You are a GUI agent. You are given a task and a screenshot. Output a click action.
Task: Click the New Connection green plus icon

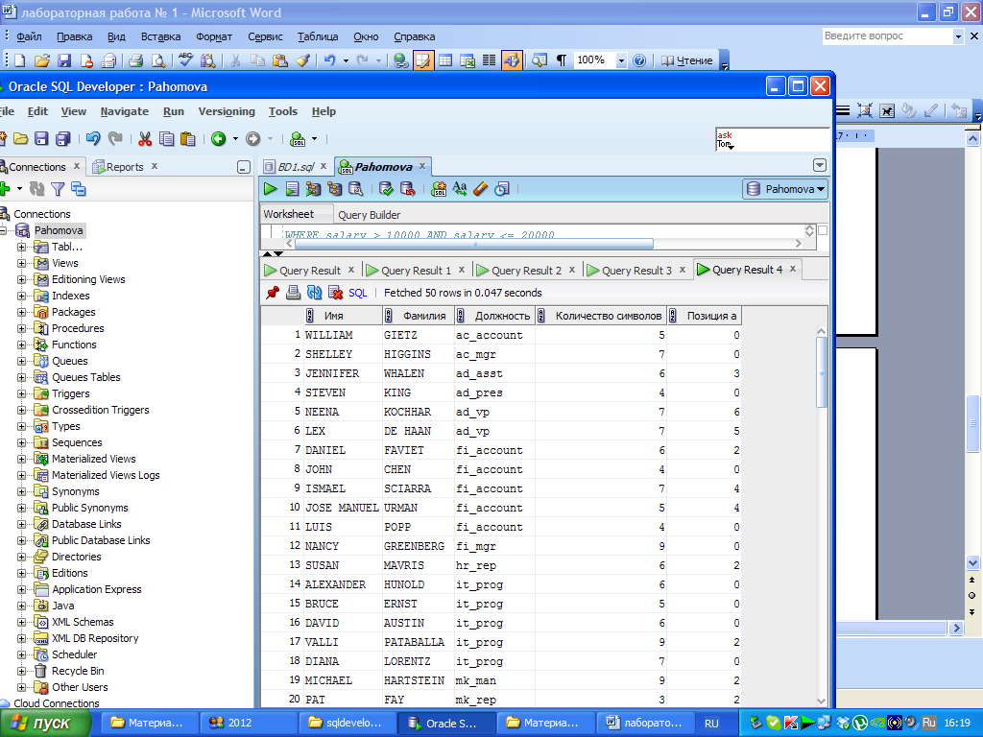(x=5, y=189)
